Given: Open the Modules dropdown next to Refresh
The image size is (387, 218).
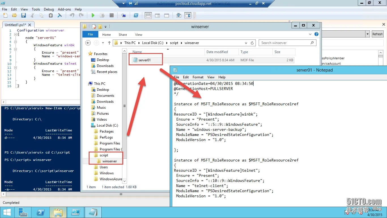Looking at the screenshot, I should [367, 34].
